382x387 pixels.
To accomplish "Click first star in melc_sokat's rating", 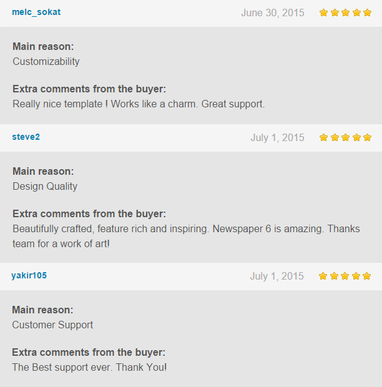I will (323, 12).
